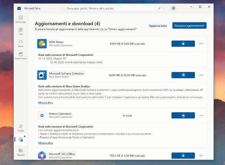Click the Microsoft Solitaire Collection app icon
The width and height of the screenshot is (225, 165).
coord(42,75)
